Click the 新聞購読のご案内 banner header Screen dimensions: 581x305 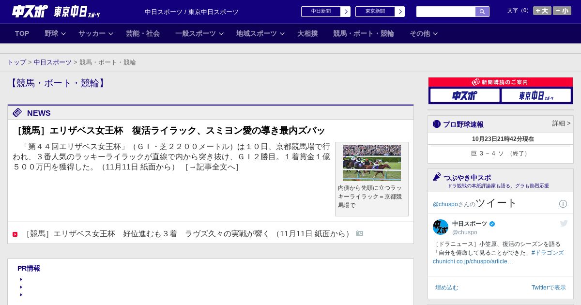pyautogui.click(x=501, y=82)
